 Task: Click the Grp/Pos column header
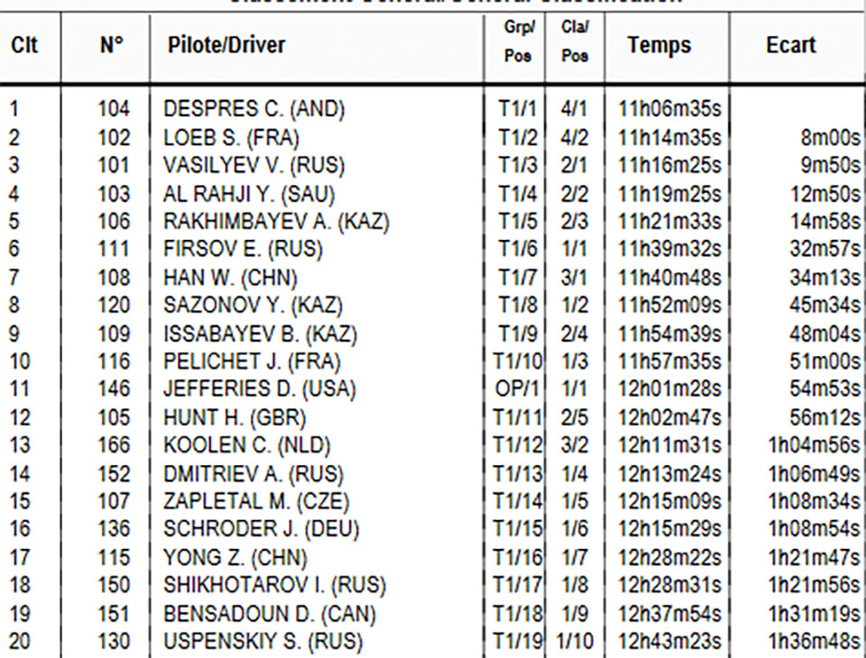(518, 41)
